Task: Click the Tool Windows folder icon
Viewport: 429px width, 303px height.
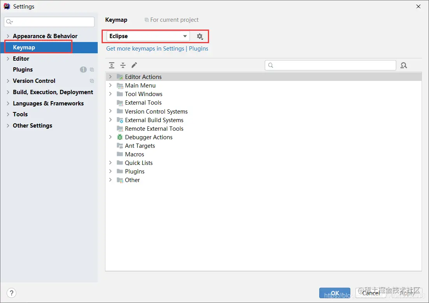Action: point(120,94)
